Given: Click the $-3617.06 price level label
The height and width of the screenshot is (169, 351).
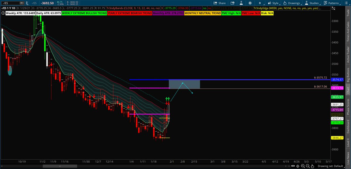Looking at the screenshot, I should pos(320,87).
